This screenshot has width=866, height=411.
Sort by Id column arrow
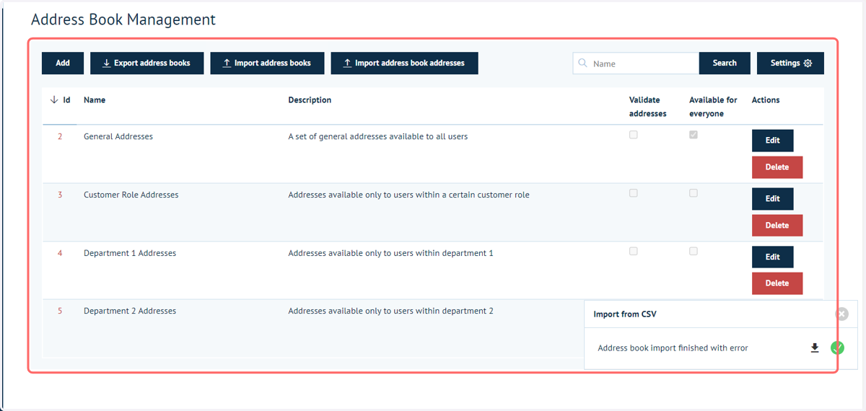tap(54, 100)
